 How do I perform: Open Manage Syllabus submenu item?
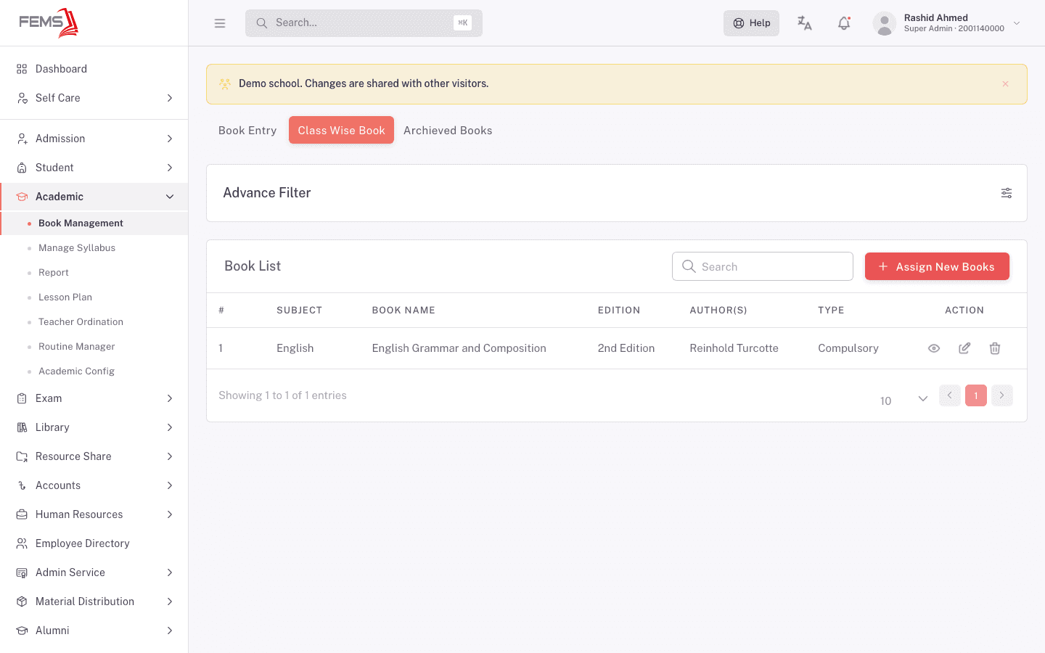(77, 248)
